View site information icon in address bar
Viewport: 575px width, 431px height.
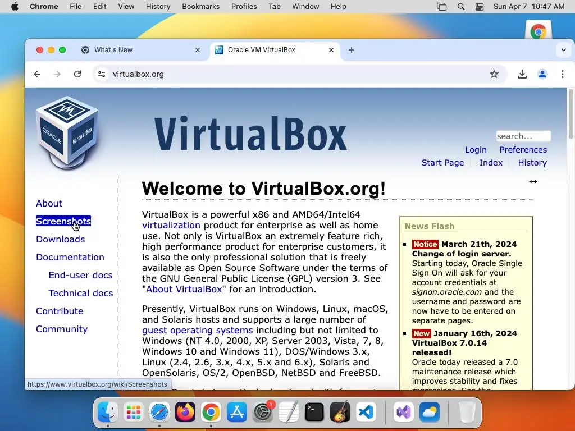[x=102, y=74]
